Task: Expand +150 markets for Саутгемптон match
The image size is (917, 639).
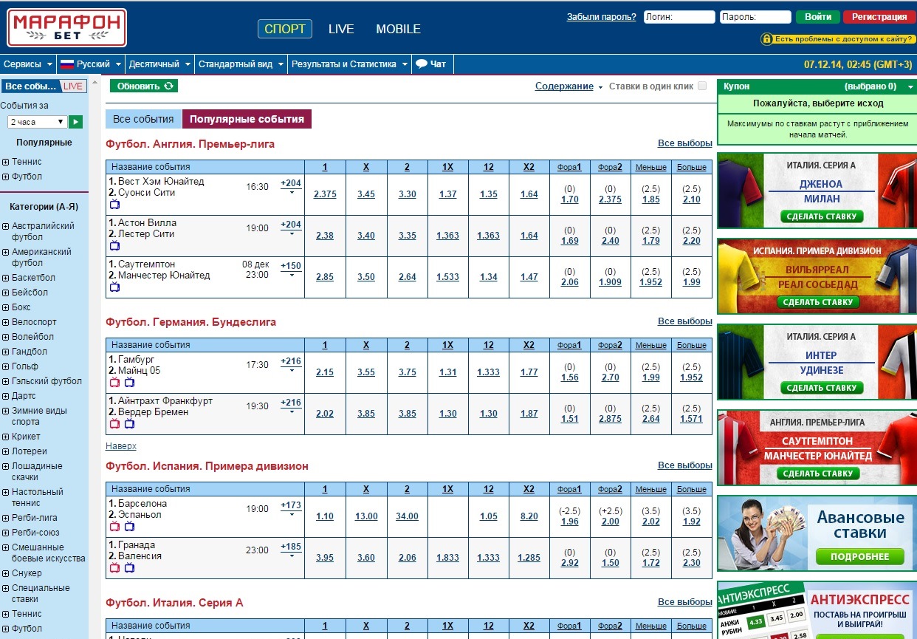Action: pos(291,269)
